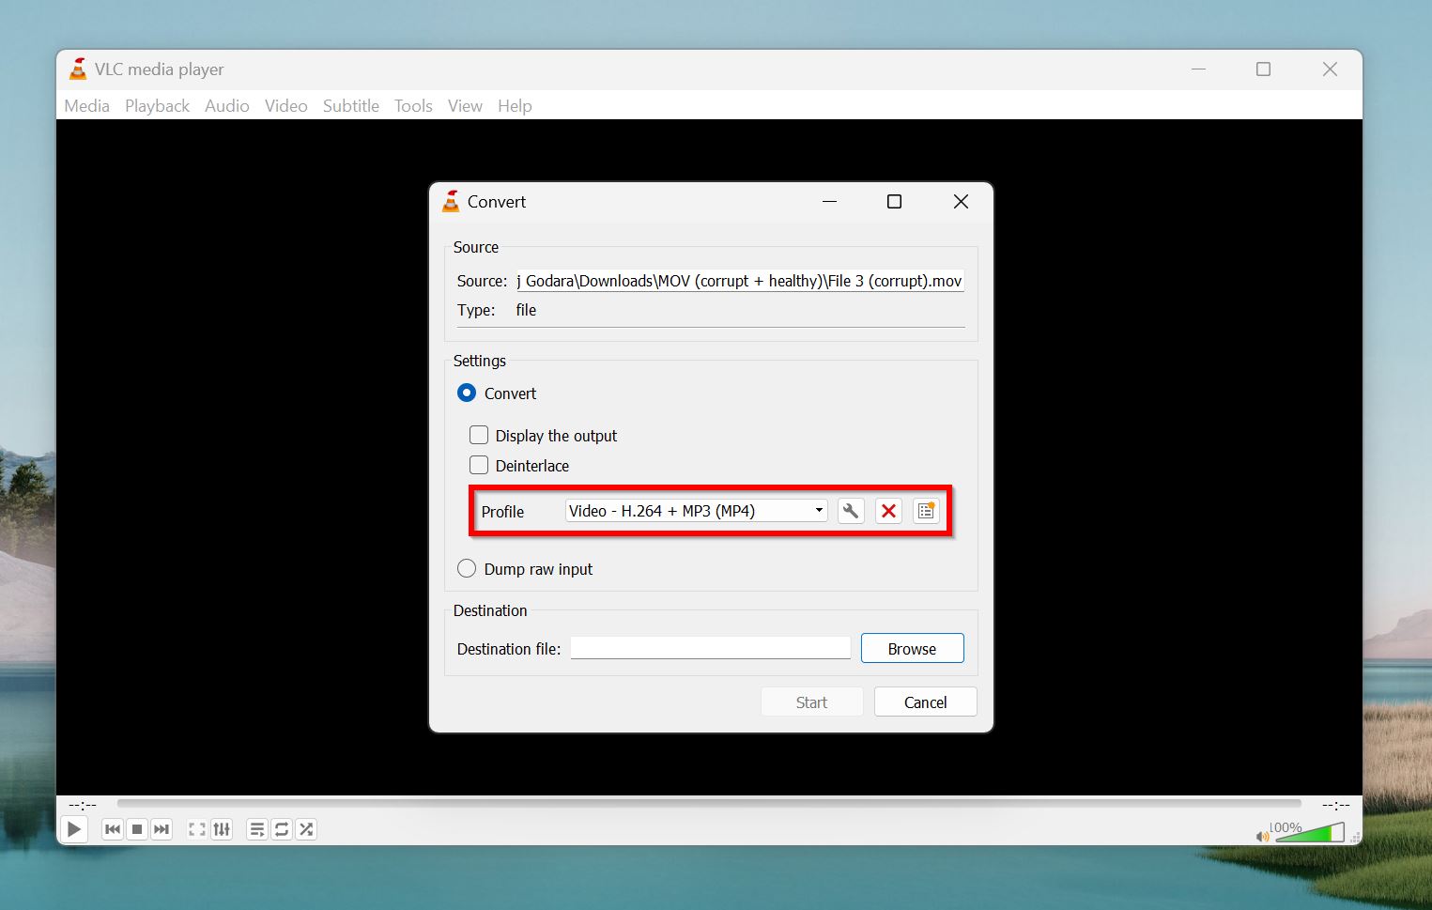
Task: Click Browse for destination file
Action: point(913,648)
